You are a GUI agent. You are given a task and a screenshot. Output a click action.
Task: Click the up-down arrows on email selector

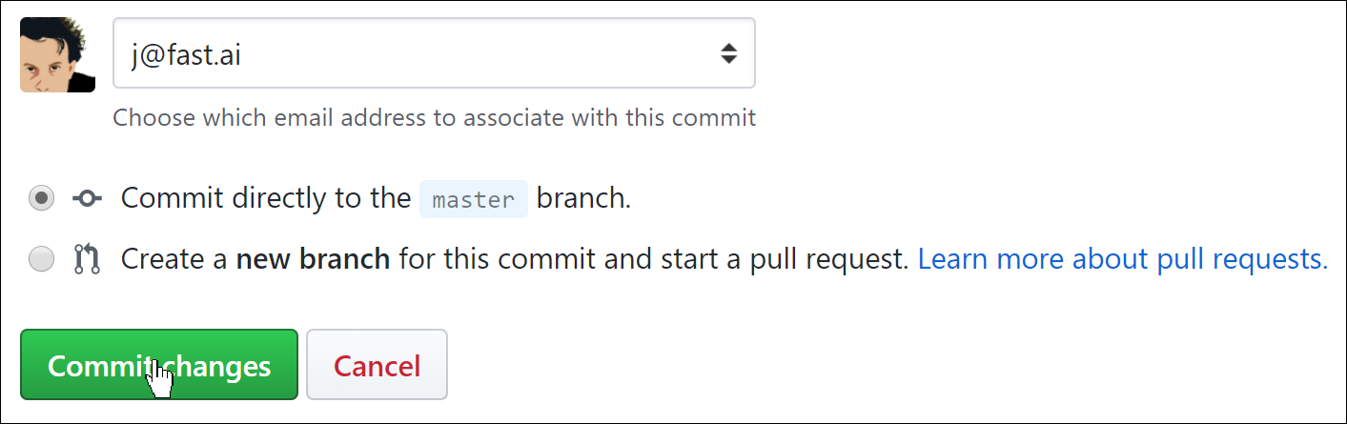click(728, 53)
